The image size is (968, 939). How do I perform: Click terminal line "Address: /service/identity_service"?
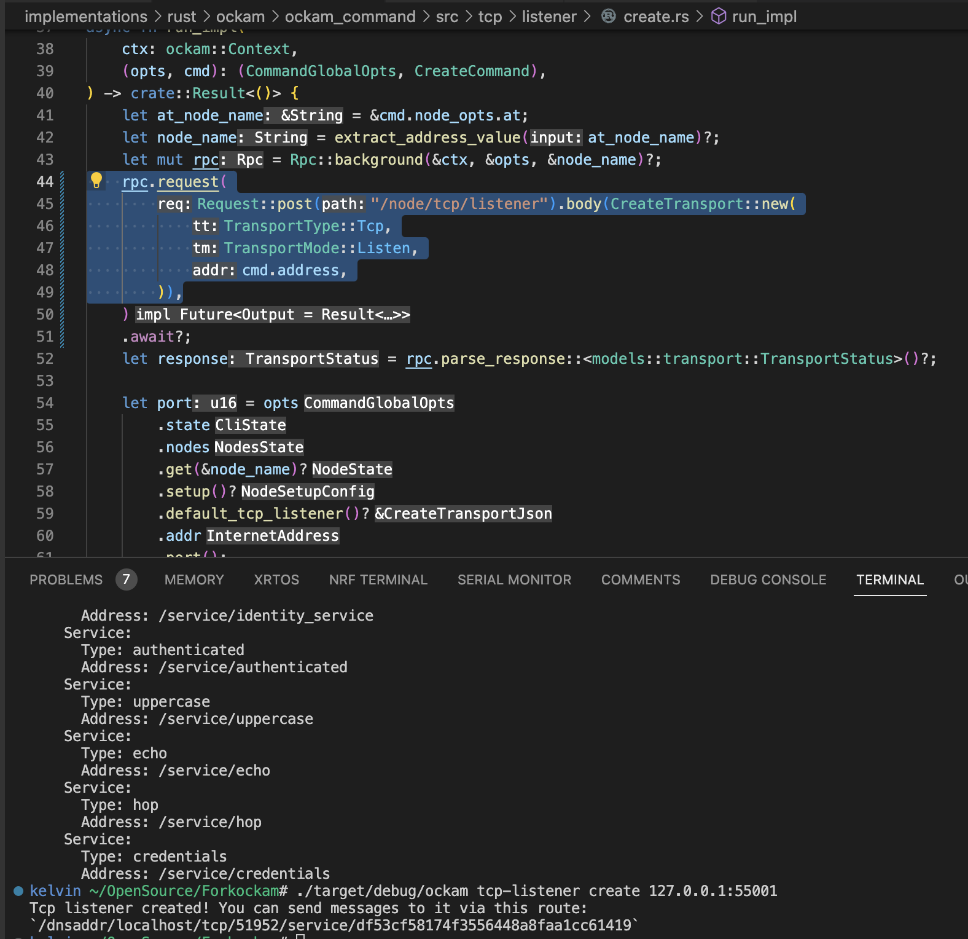click(227, 615)
